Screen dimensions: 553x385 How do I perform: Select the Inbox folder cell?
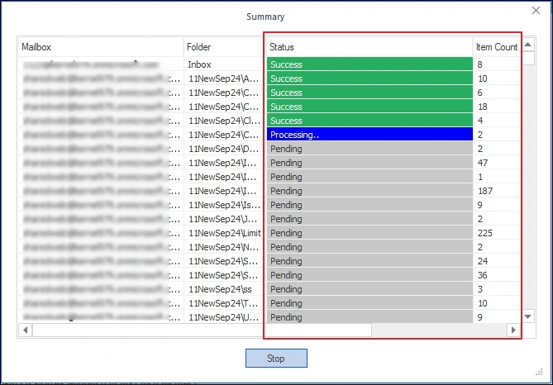(223, 64)
